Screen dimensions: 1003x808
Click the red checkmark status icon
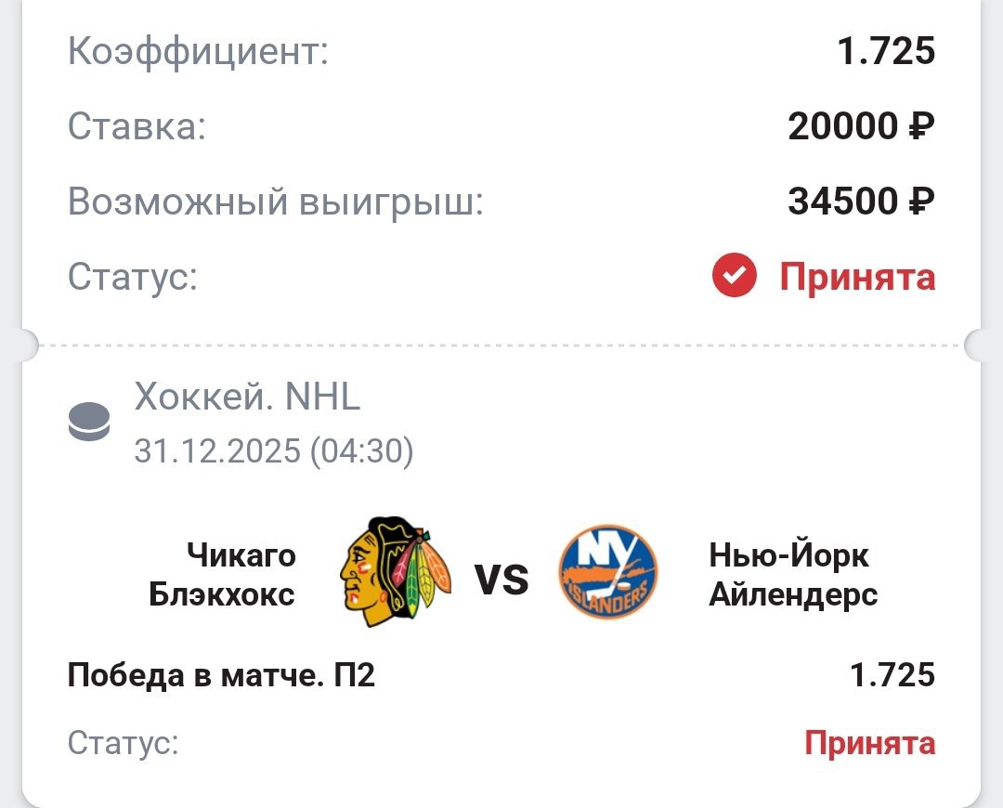coord(735,276)
